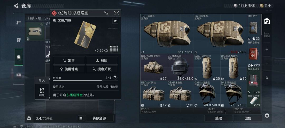Screen dimensions: 285x128
Task: Open the weapons category pistol icon
Action: pyautogui.click(x=18, y=22)
